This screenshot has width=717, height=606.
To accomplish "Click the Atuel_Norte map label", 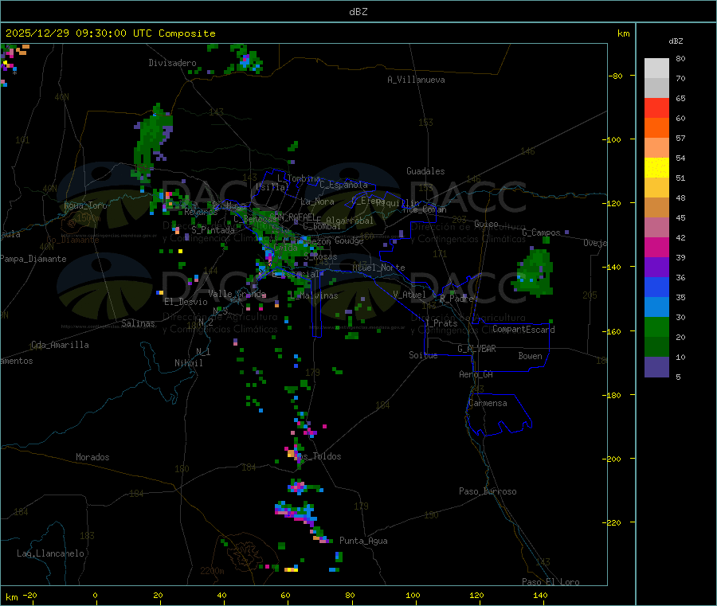I will pos(378,268).
